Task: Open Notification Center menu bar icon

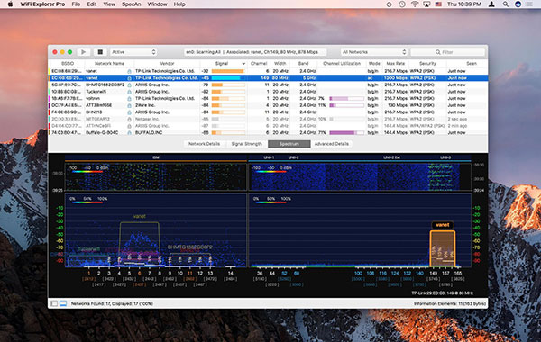Action: pos(529,4)
